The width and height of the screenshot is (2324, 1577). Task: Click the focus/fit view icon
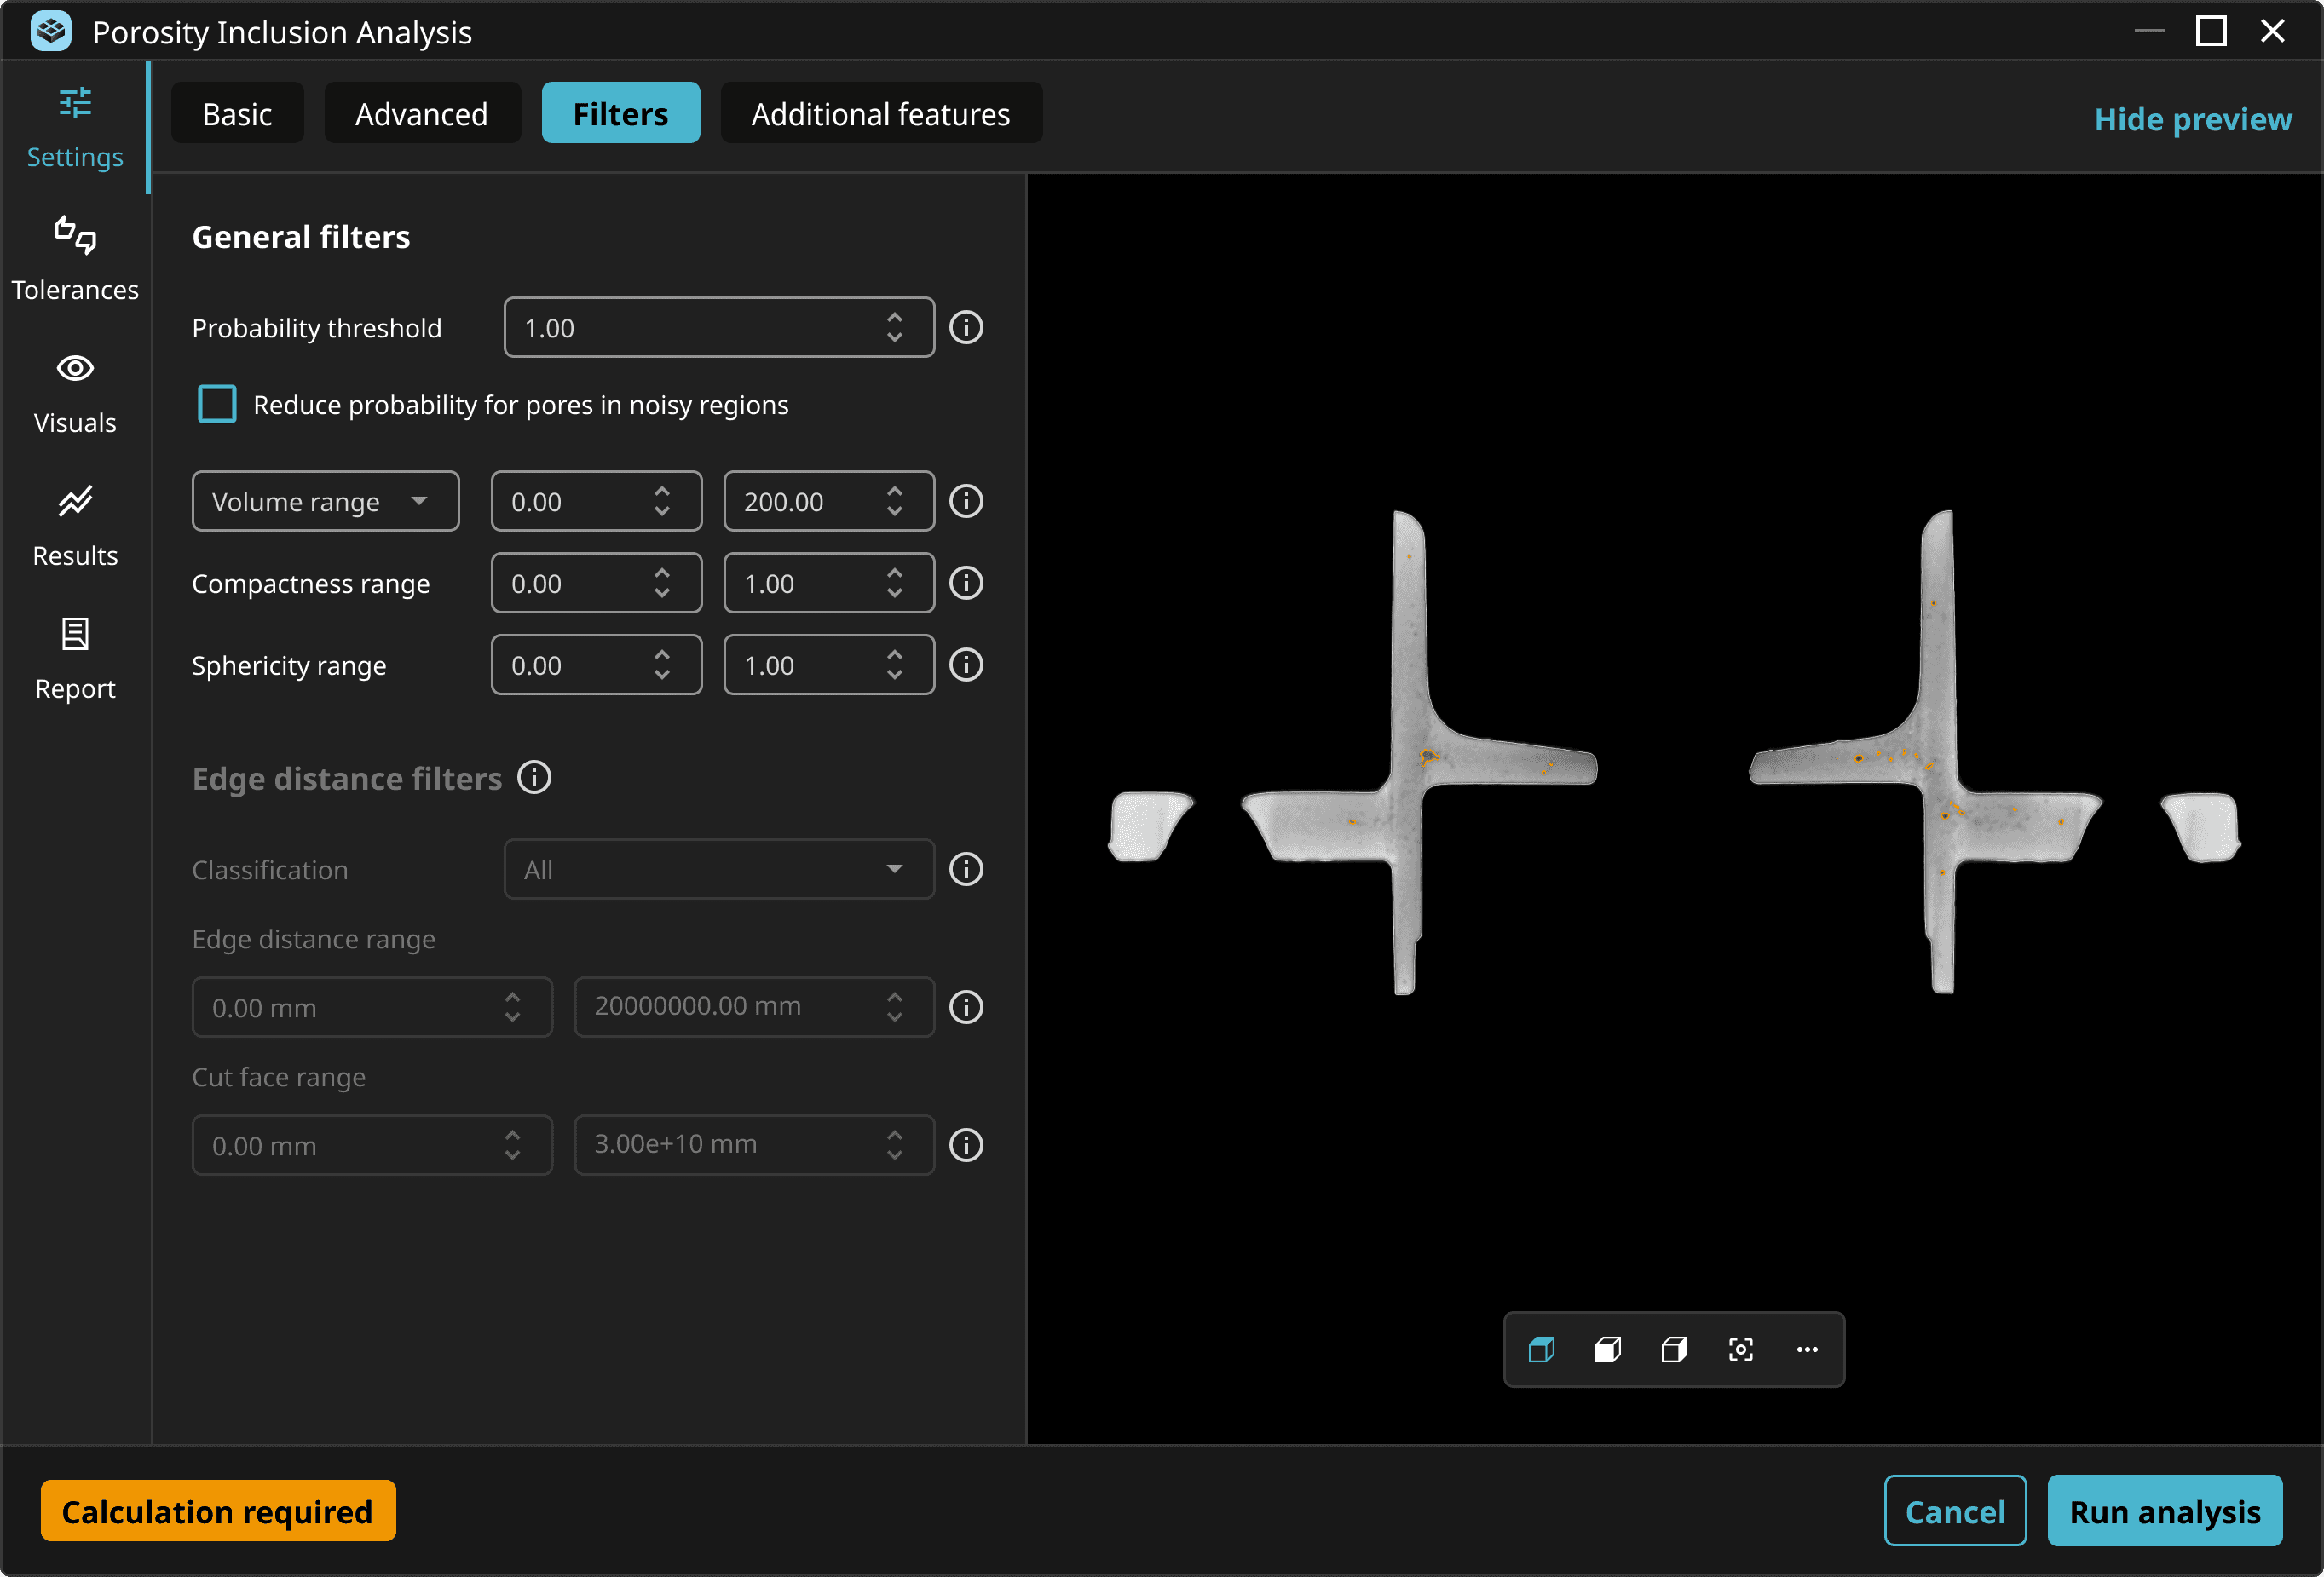[x=1740, y=1349]
